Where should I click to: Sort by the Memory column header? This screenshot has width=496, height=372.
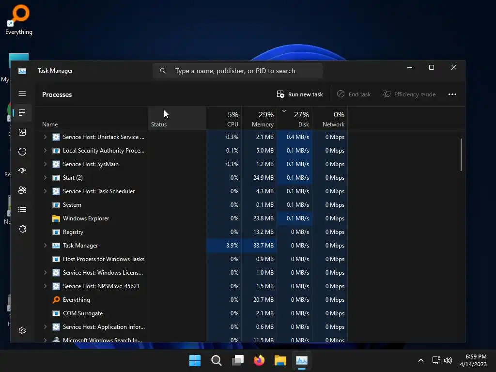click(x=259, y=118)
